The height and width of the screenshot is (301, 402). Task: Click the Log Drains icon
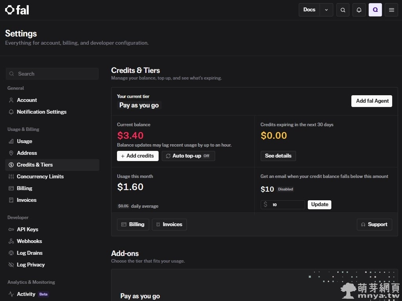tap(11, 253)
